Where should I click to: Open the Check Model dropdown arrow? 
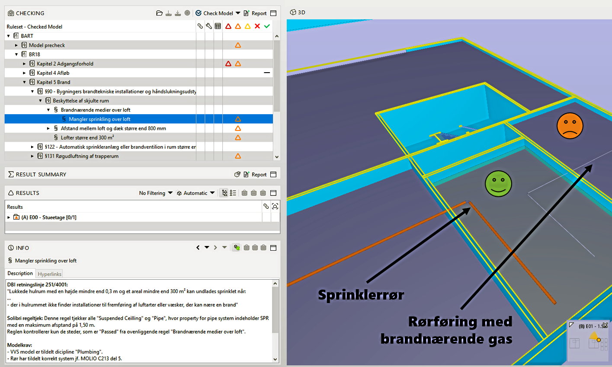coord(238,13)
